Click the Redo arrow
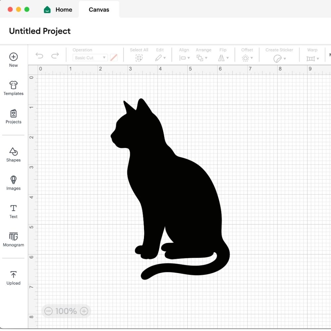The image size is (331, 331). tap(55, 56)
